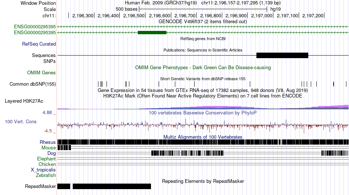Viewport: 349px width, 195px height.
Task: Select the Dog alignment row label
Action: [x=51, y=153]
